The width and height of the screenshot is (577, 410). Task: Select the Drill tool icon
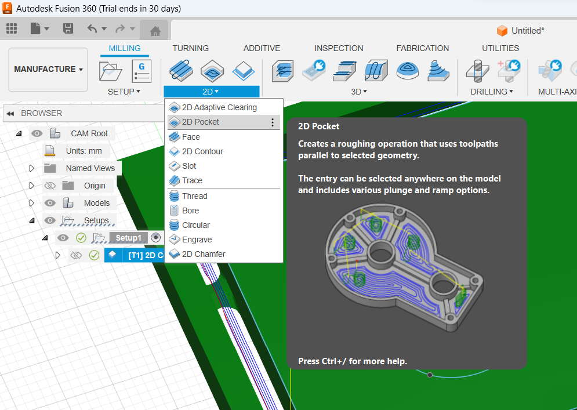tap(477, 71)
